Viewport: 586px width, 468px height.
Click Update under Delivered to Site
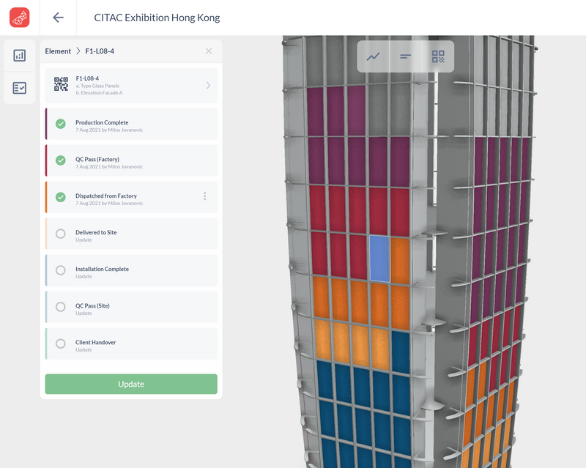pyautogui.click(x=84, y=240)
